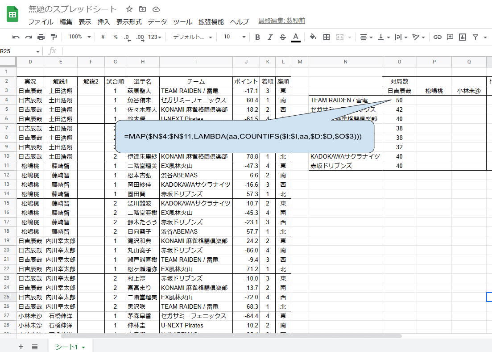The width and height of the screenshot is (492, 352).
Task: Open the text color picker
Action: tap(296, 37)
